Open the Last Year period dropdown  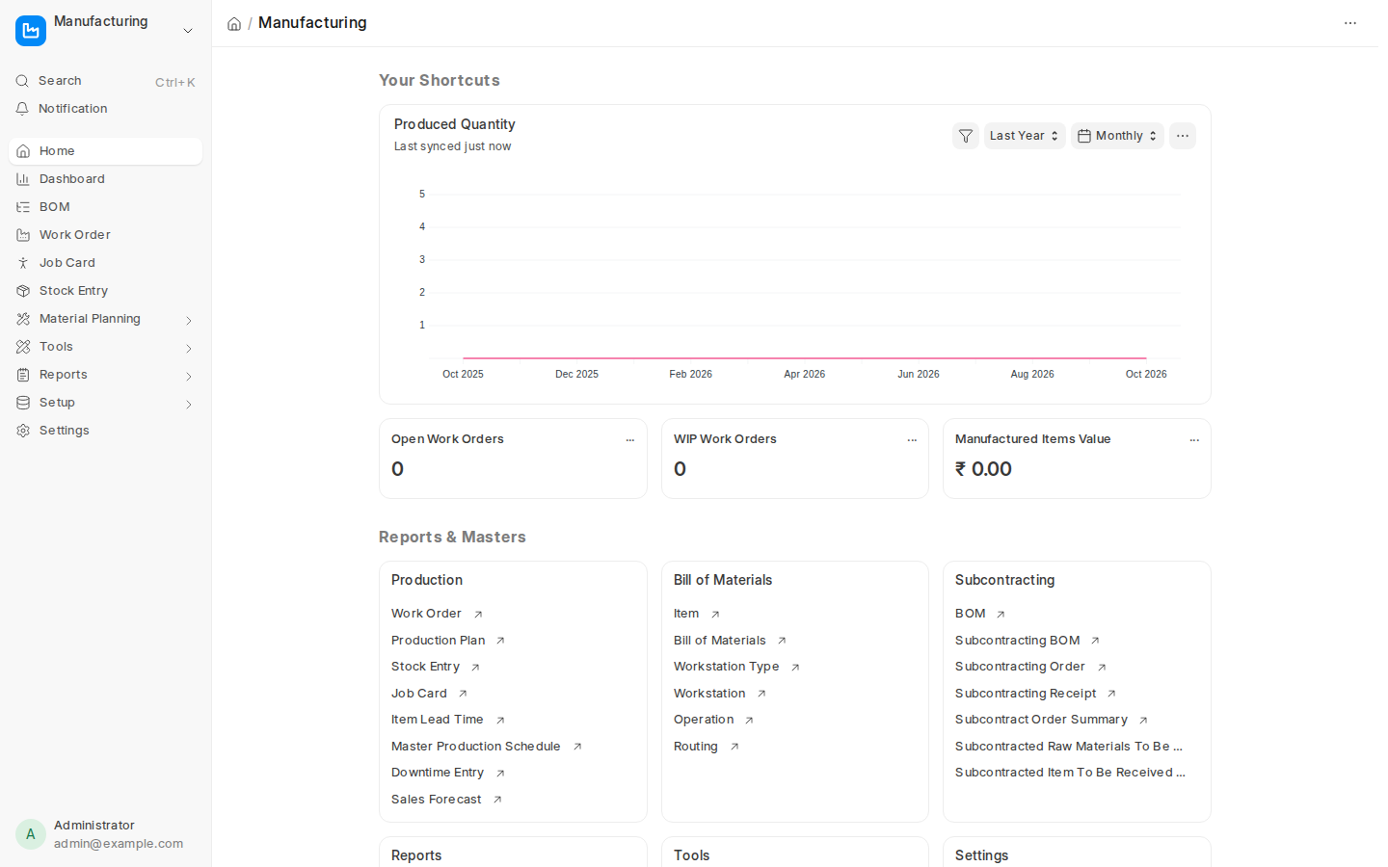[1025, 136]
